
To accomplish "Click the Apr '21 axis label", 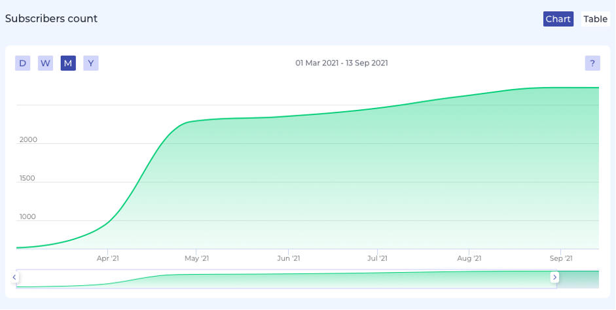I will [108, 258].
